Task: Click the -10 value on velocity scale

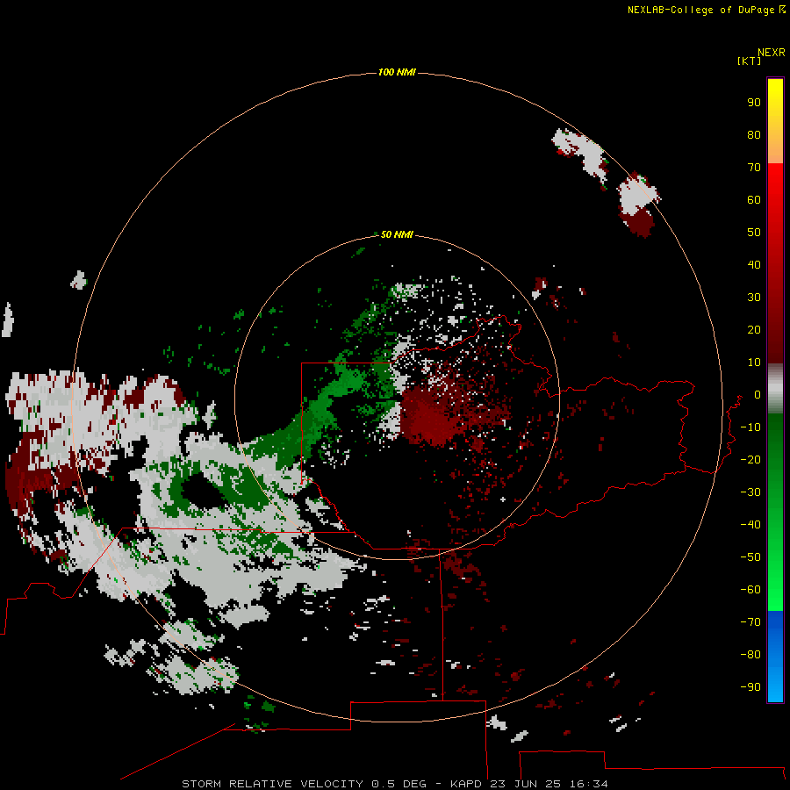Action: tap(750, 427)
